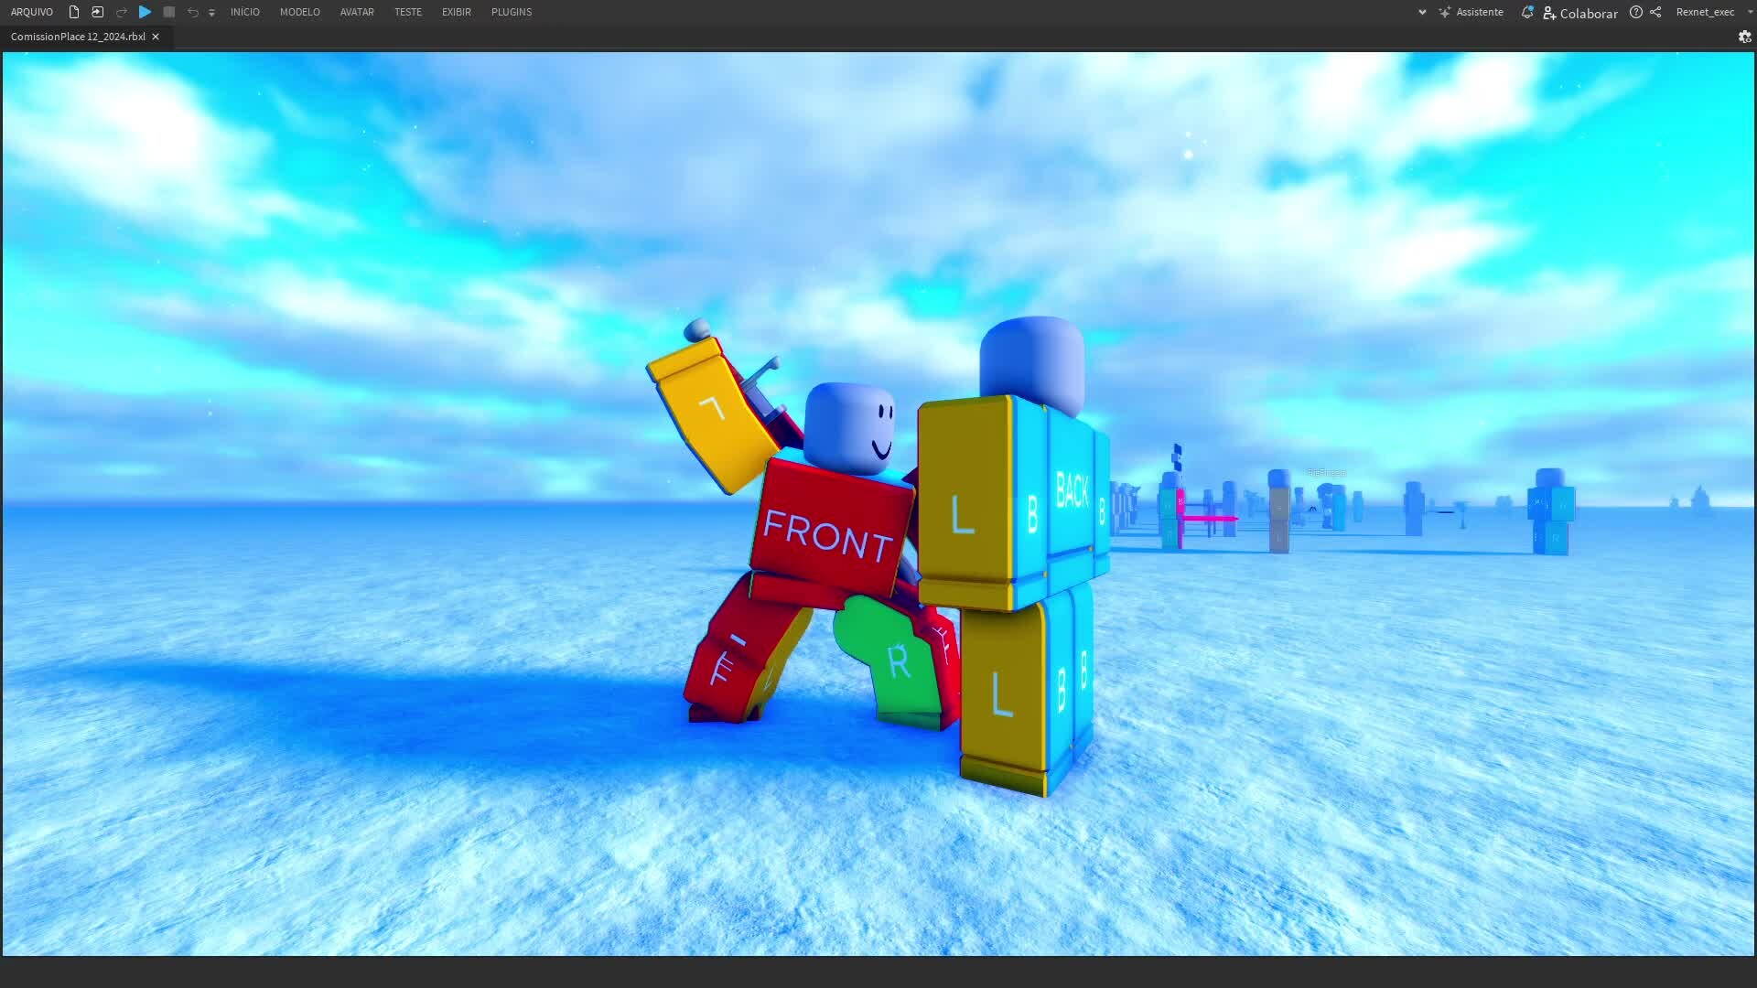Screen dimensions: 1757x988
Task: Expand the ribbon collapse chevron
Action: point(1422,12)
